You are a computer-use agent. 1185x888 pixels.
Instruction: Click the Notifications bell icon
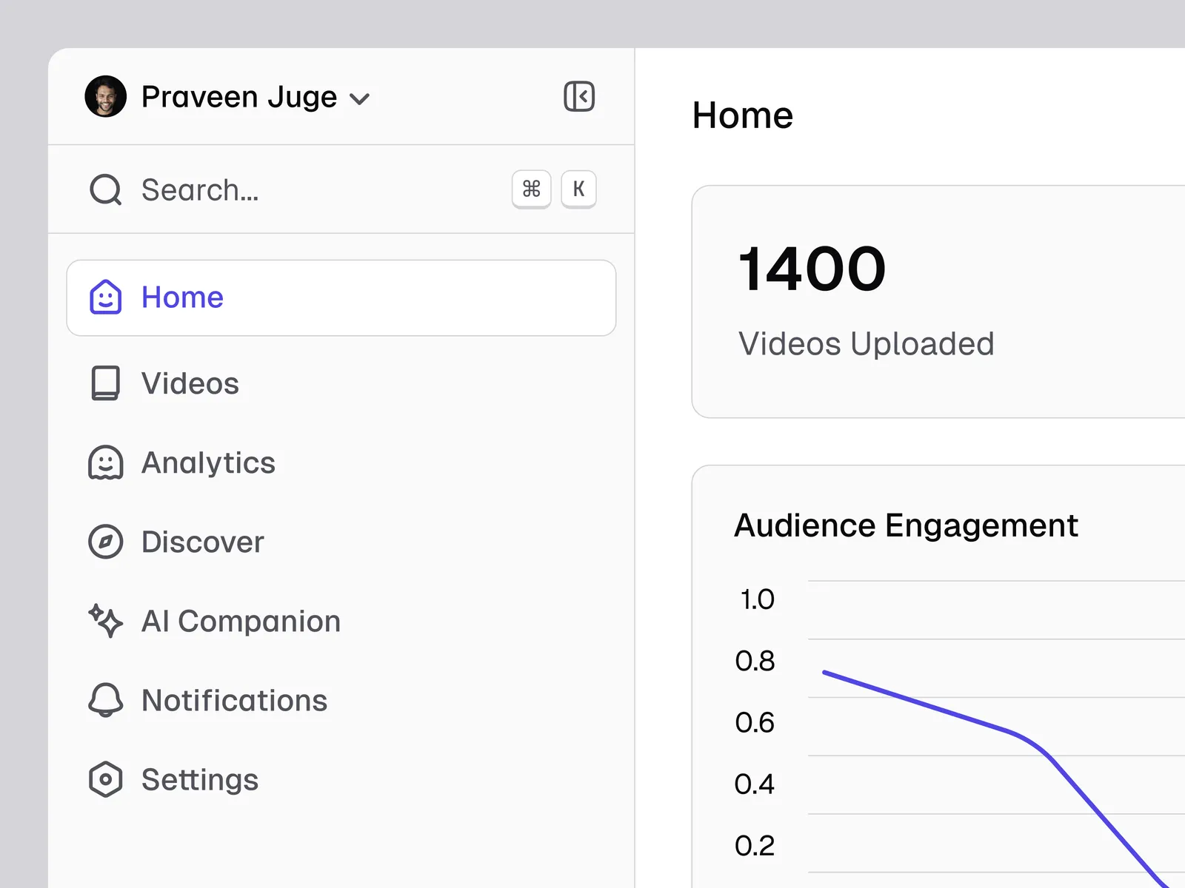105,700
